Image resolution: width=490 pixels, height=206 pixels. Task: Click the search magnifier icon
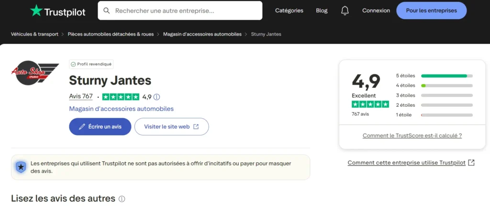coord(107,10)
